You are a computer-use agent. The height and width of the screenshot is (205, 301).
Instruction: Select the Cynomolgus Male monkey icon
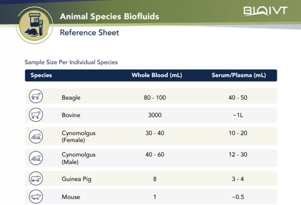click(36, 158)
